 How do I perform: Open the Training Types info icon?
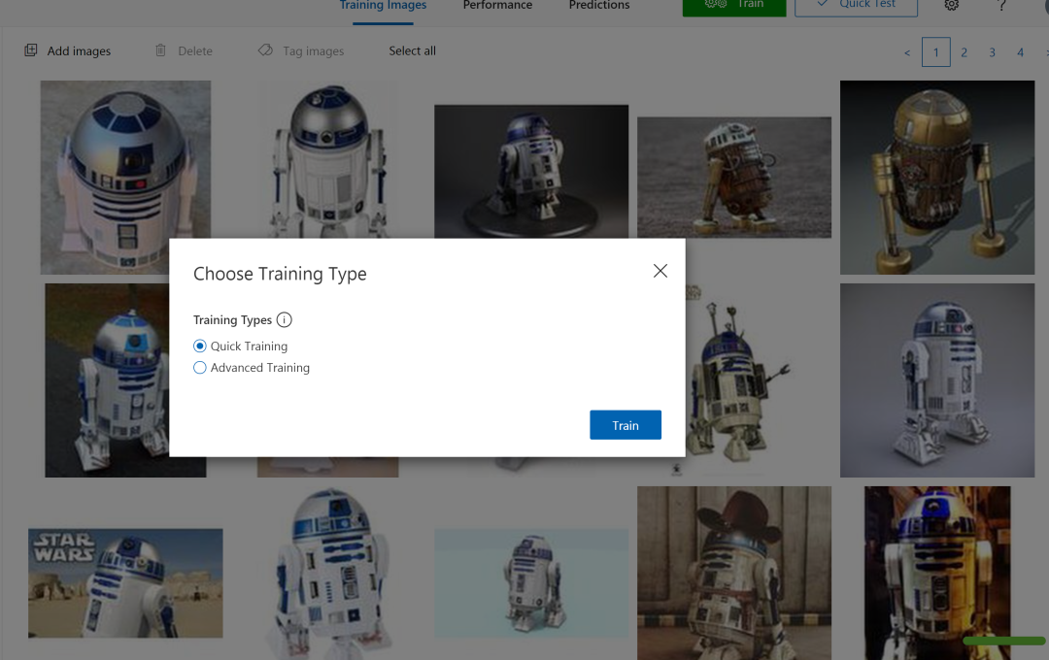[x=285, y=319]
